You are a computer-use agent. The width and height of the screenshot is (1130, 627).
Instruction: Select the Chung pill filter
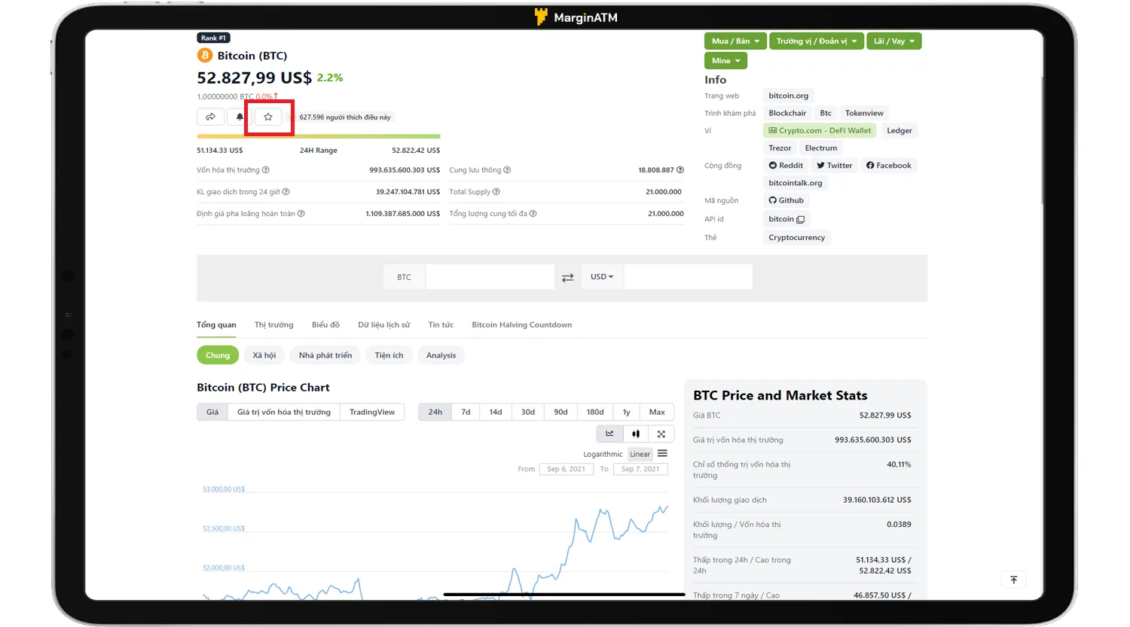[x=218, y=355]
